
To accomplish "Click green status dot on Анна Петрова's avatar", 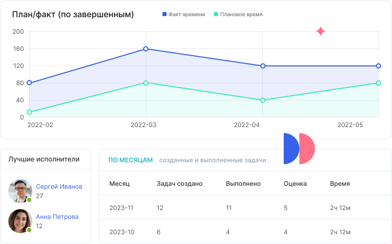I will pos(29,229).
